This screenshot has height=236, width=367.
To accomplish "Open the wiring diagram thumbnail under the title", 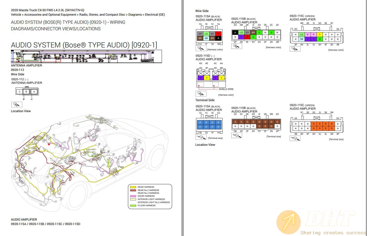I will (86, 56).
